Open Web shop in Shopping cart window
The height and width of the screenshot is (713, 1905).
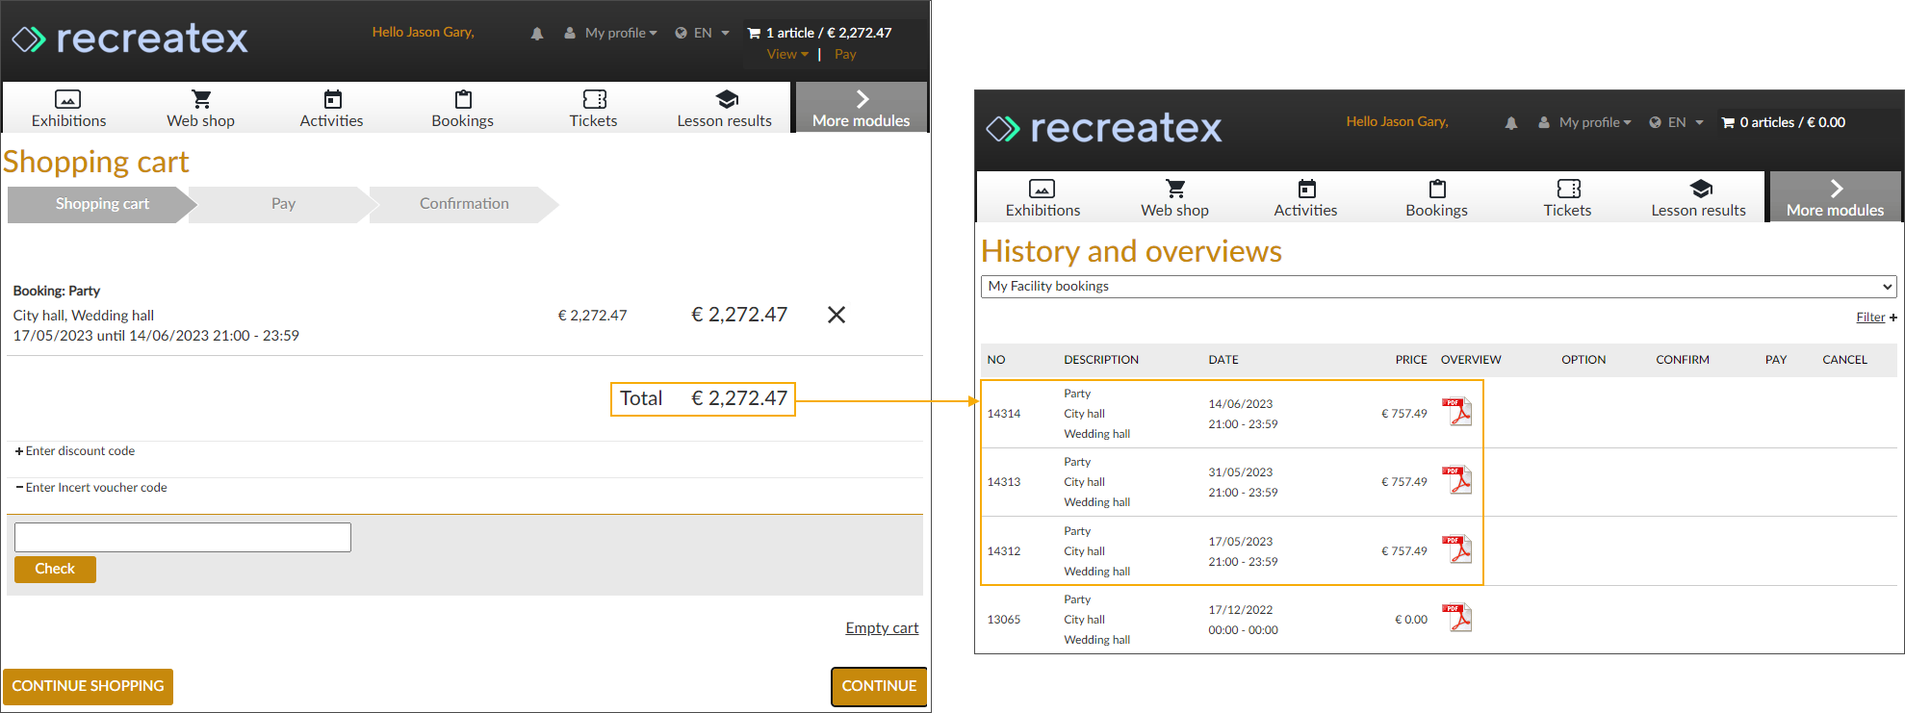[x=200, y=109]
